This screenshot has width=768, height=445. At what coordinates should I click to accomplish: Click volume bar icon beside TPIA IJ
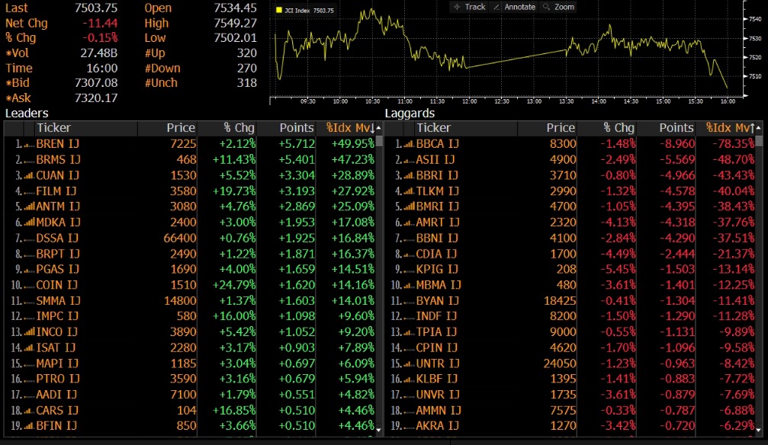pyautogui.click(x=409, y=332)
